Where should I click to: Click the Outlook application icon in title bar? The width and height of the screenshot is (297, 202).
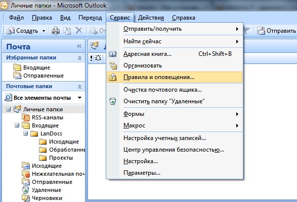point(4,5)
